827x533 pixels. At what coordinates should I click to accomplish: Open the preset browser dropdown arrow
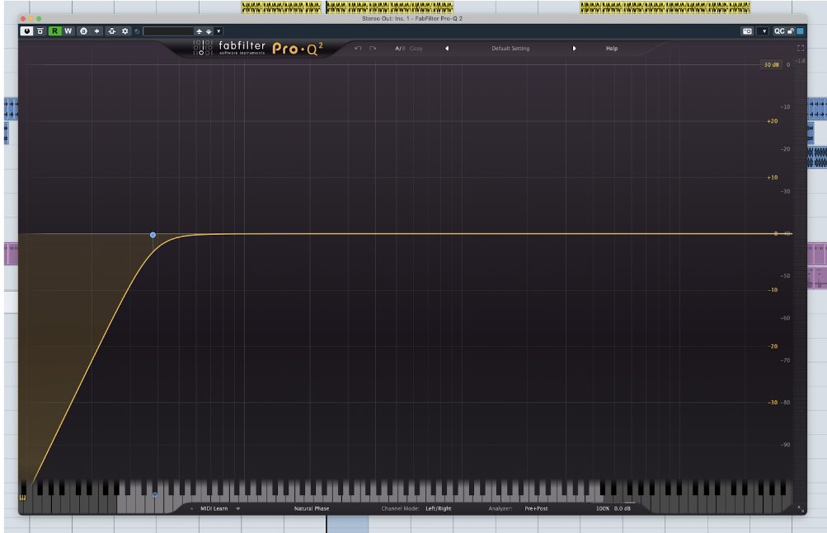point(218,30)
